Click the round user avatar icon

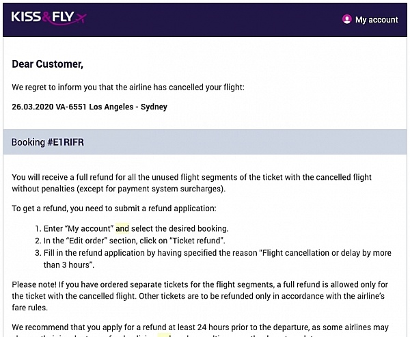coord(347,19)
